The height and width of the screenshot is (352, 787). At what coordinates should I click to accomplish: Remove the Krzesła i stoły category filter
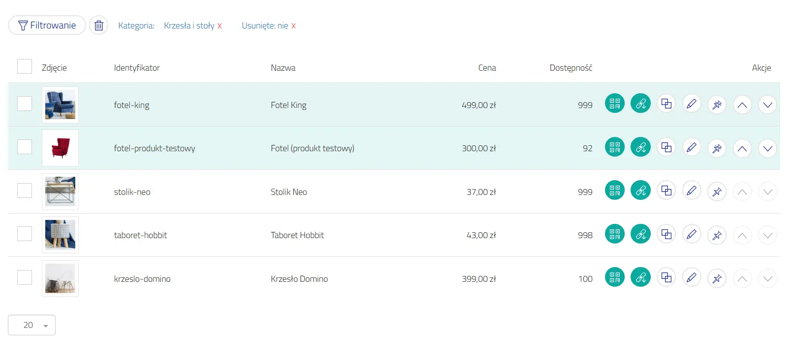pyautogui.click(x=220, y=26)
